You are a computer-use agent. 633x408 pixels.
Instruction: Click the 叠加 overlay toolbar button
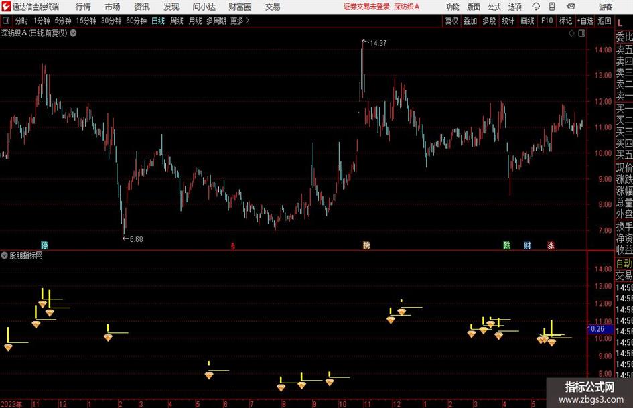470,21
